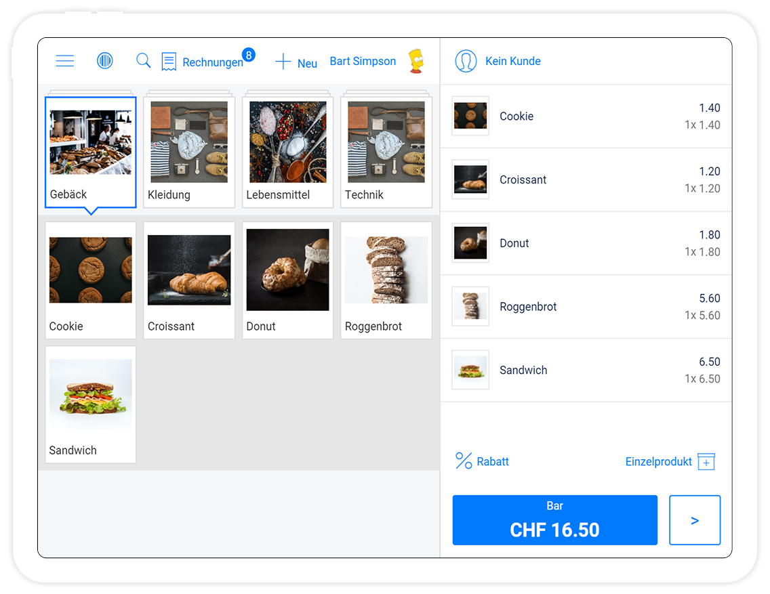
Task: Add Einzelprodukt custom item
Action: [706, 461]
